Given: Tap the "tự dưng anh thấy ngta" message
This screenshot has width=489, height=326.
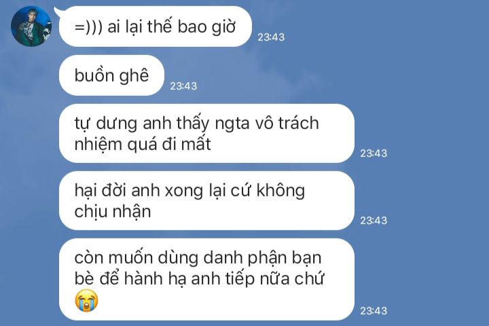Looking at the screenshot, I should click(206, 134).
